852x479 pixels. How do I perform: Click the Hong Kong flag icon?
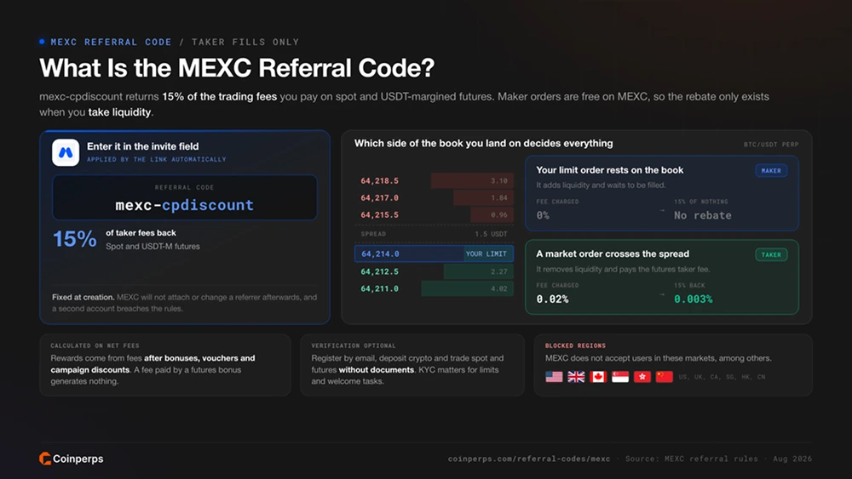tap(642, 376)
